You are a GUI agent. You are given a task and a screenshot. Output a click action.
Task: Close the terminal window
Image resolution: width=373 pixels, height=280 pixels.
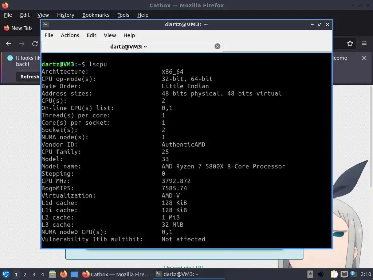pos(327,24)
